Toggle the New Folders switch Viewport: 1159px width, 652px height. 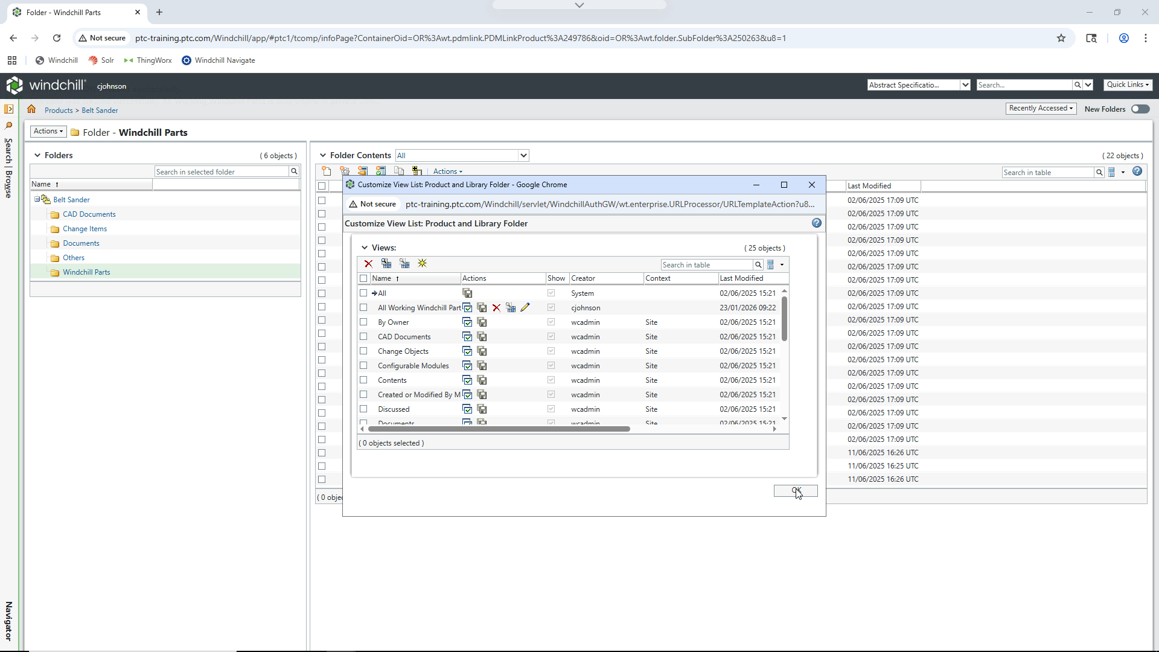point(1140,109)
